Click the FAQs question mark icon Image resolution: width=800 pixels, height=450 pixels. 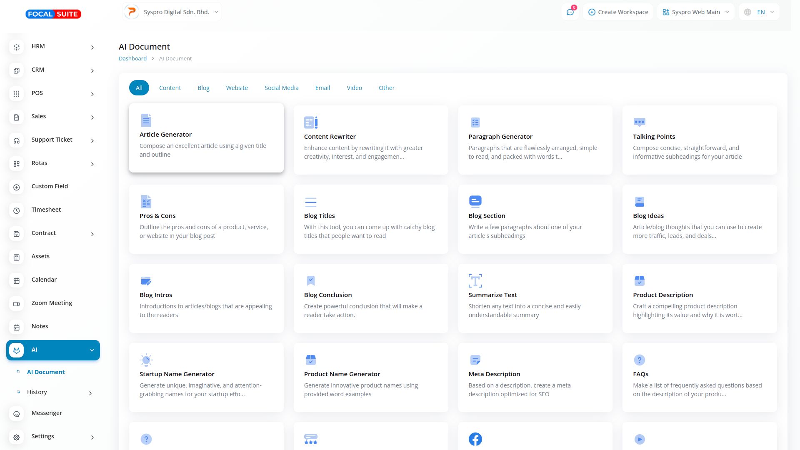[639, 360]
